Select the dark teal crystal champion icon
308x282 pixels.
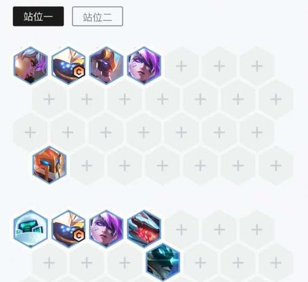click(x=163, y=262)
